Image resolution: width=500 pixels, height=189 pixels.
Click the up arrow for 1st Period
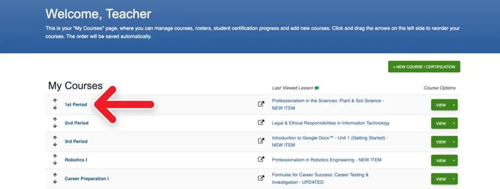[x=55, y=101]
